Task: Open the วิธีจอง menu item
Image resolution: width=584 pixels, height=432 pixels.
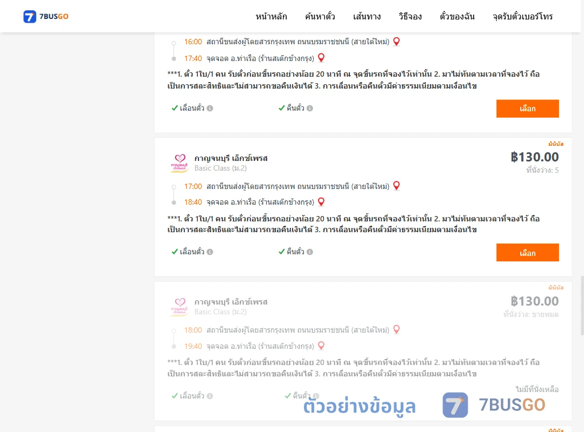Action: click(x=410, y=16)
